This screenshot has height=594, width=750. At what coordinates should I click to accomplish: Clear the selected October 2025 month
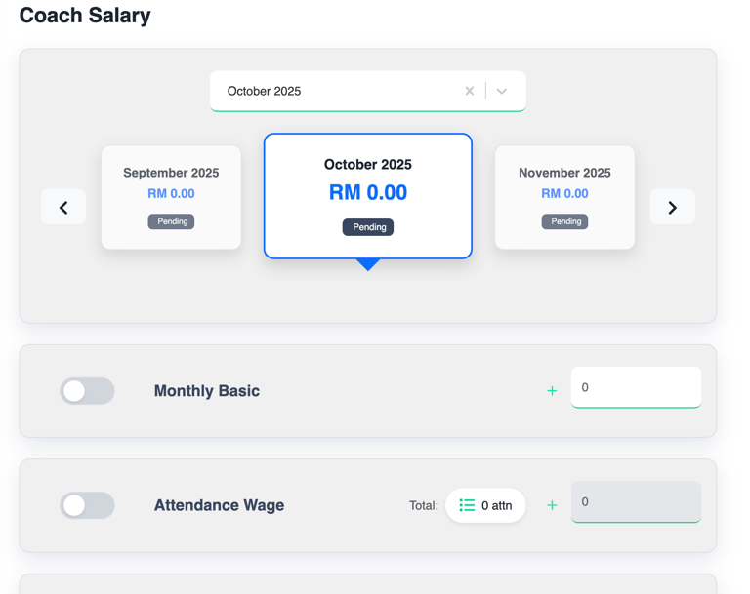(470, 91)
